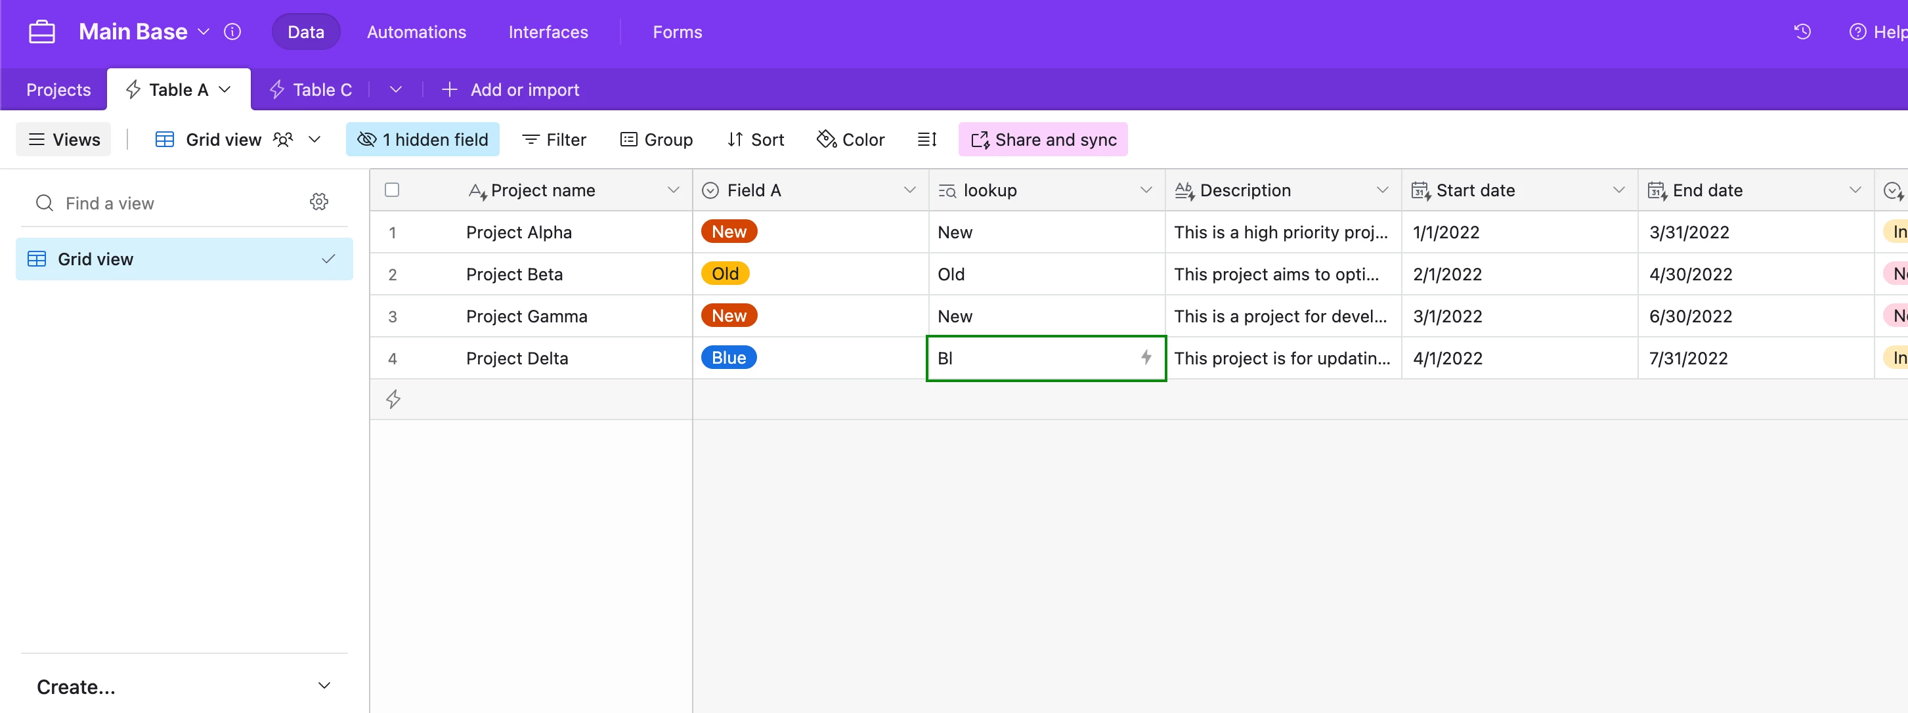Switch to Data tab
This screenshot has height=713, width=1908.
pyautogui.click(x=305, y=32)
